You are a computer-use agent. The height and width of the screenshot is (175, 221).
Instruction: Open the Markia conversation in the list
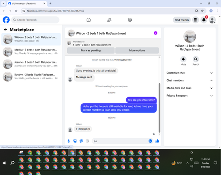31,51
